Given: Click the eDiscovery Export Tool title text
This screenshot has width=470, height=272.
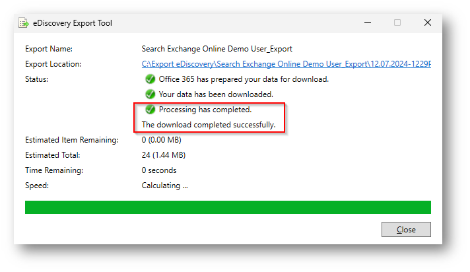Looking at the screenshot, I should click(74, 23).
